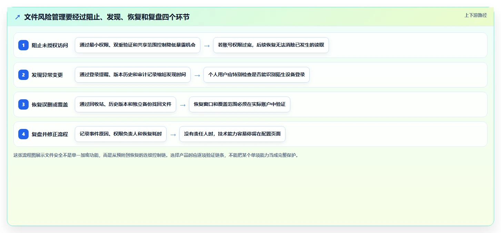Click the arrow in the 复盘并修正流程 row

(x=173, y=134)
